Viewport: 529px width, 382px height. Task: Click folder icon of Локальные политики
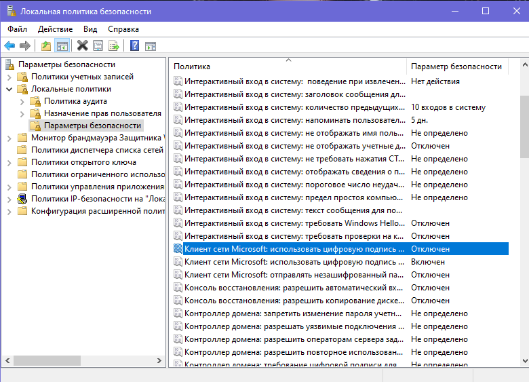[x=22, y=89]
